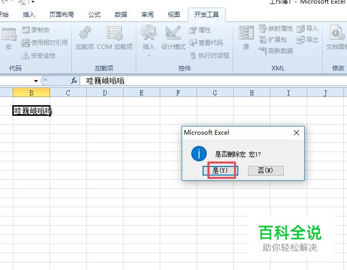
Task: Click 刷新数据 refresh data
Action: (276, 51)
